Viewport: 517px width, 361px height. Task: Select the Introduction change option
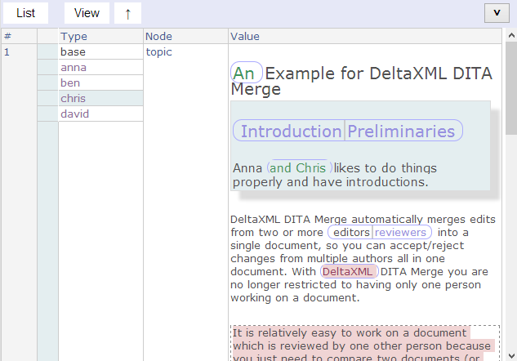[289, 131]
